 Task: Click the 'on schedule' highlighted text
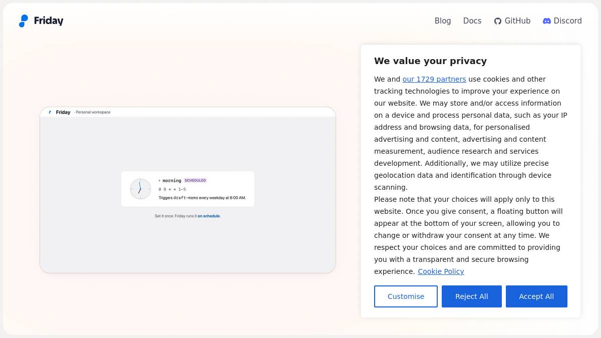(208, 216)
